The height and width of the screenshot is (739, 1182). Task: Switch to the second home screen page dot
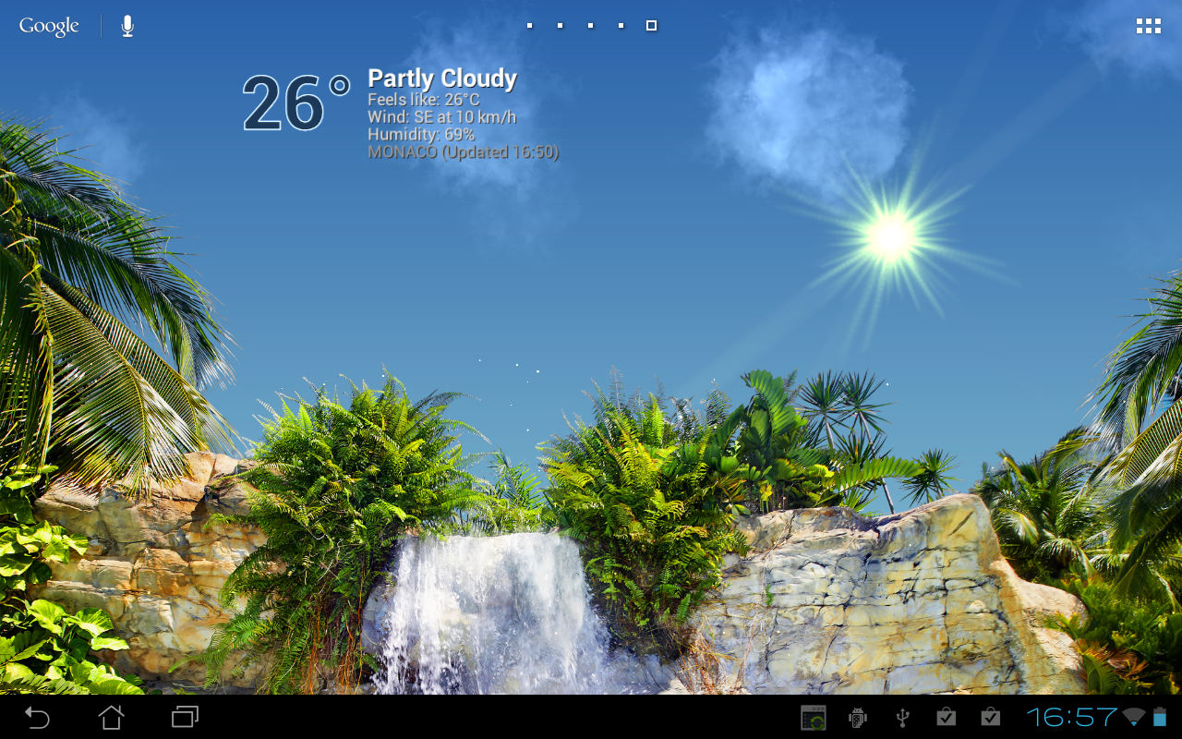pos(560,26)
